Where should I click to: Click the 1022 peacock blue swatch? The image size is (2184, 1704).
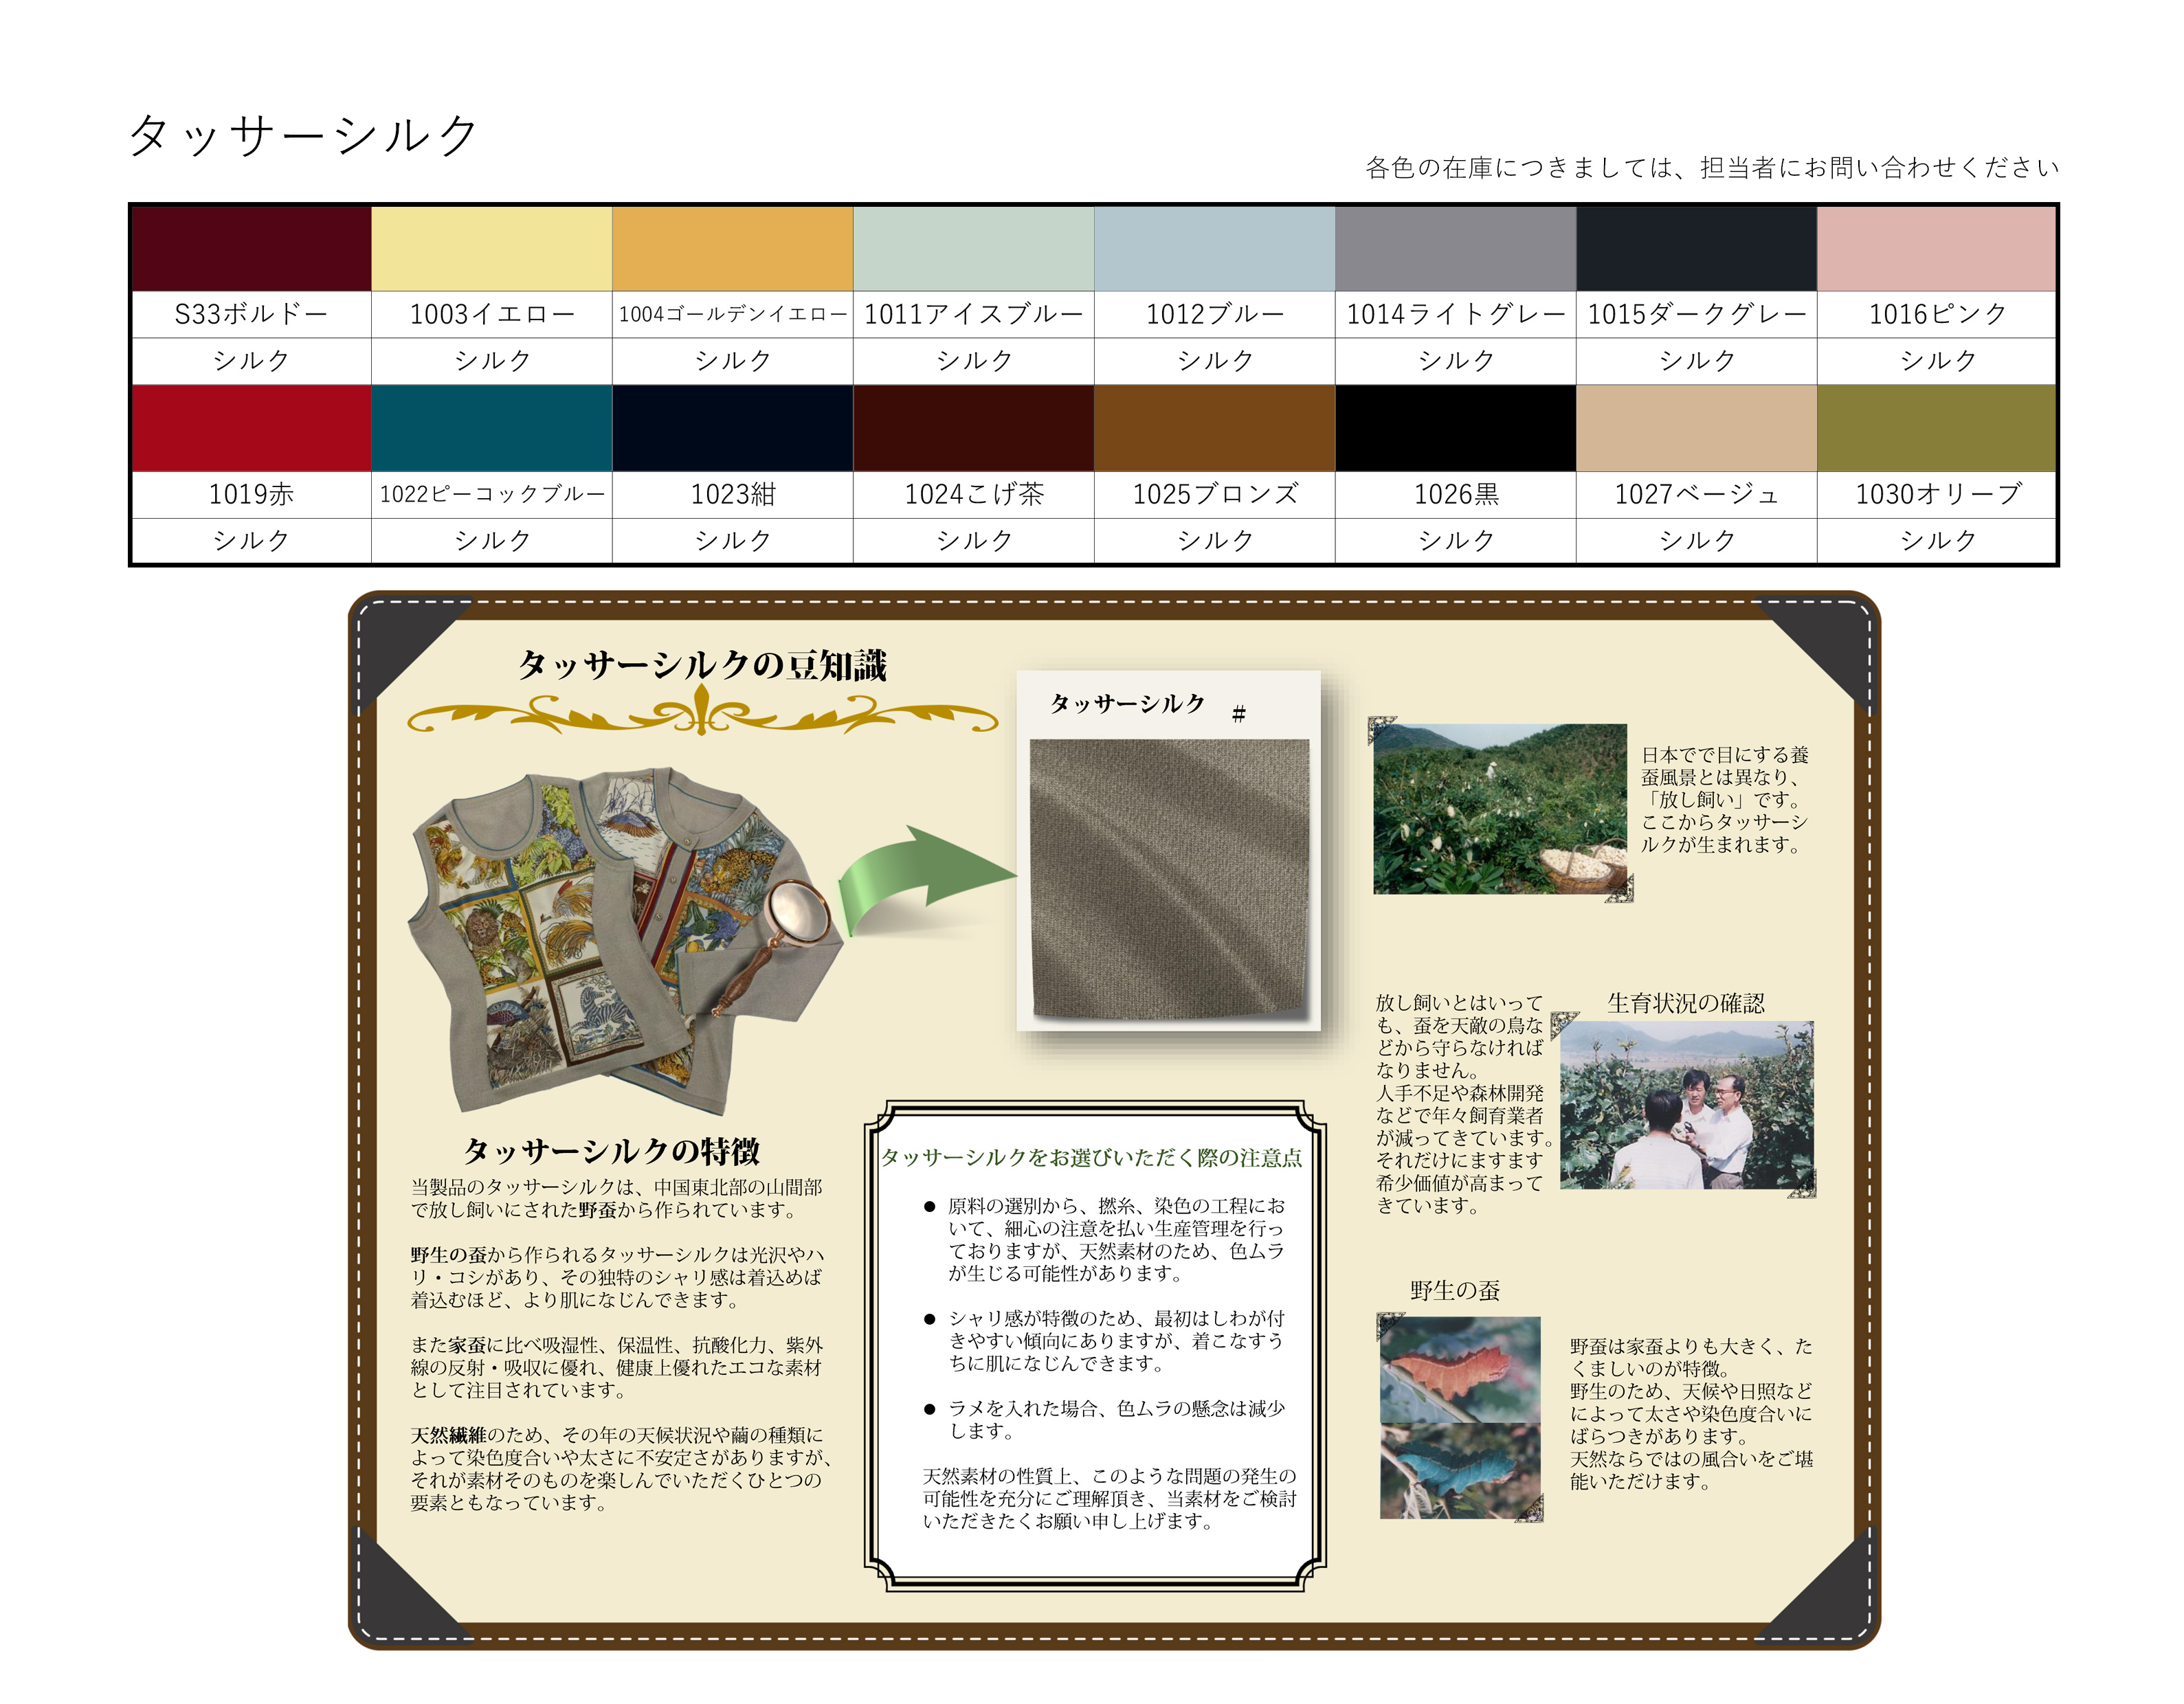click(x=492, y=429)
